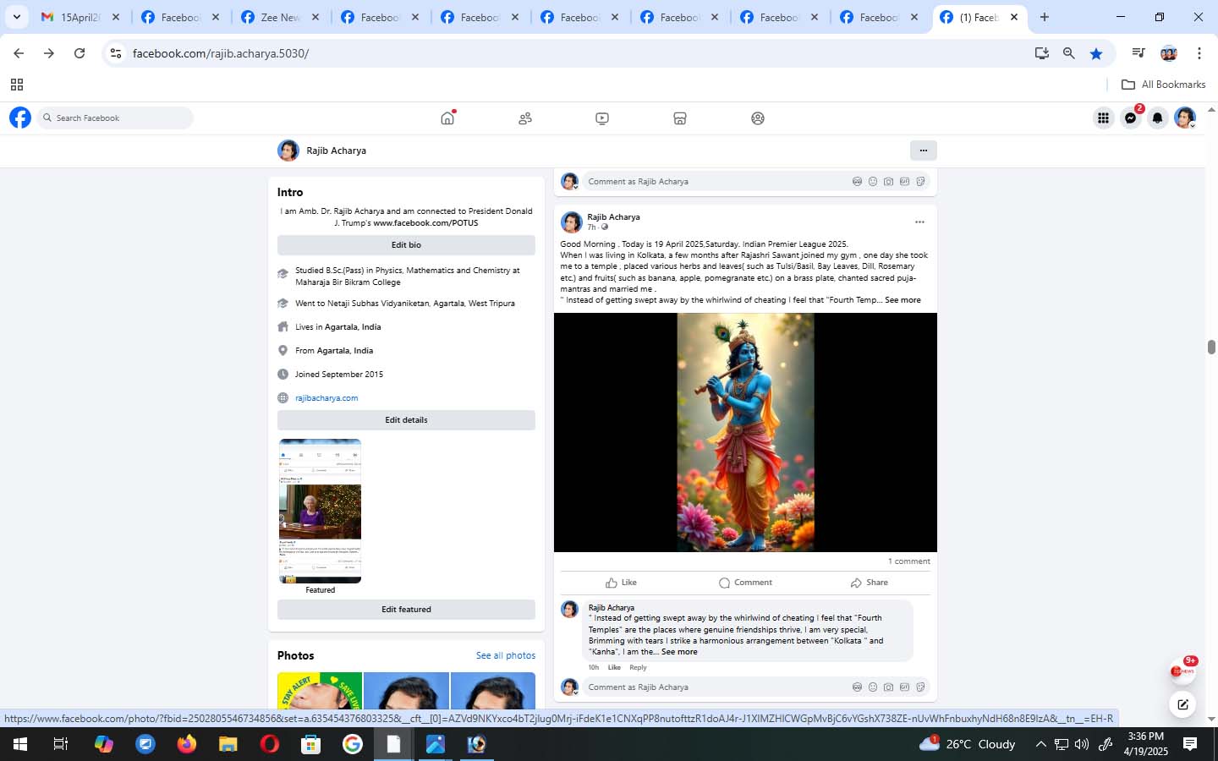
Task: Click the bottom 'Comment as Rajib Acharya' field
Action: click(x=756, y=687)
